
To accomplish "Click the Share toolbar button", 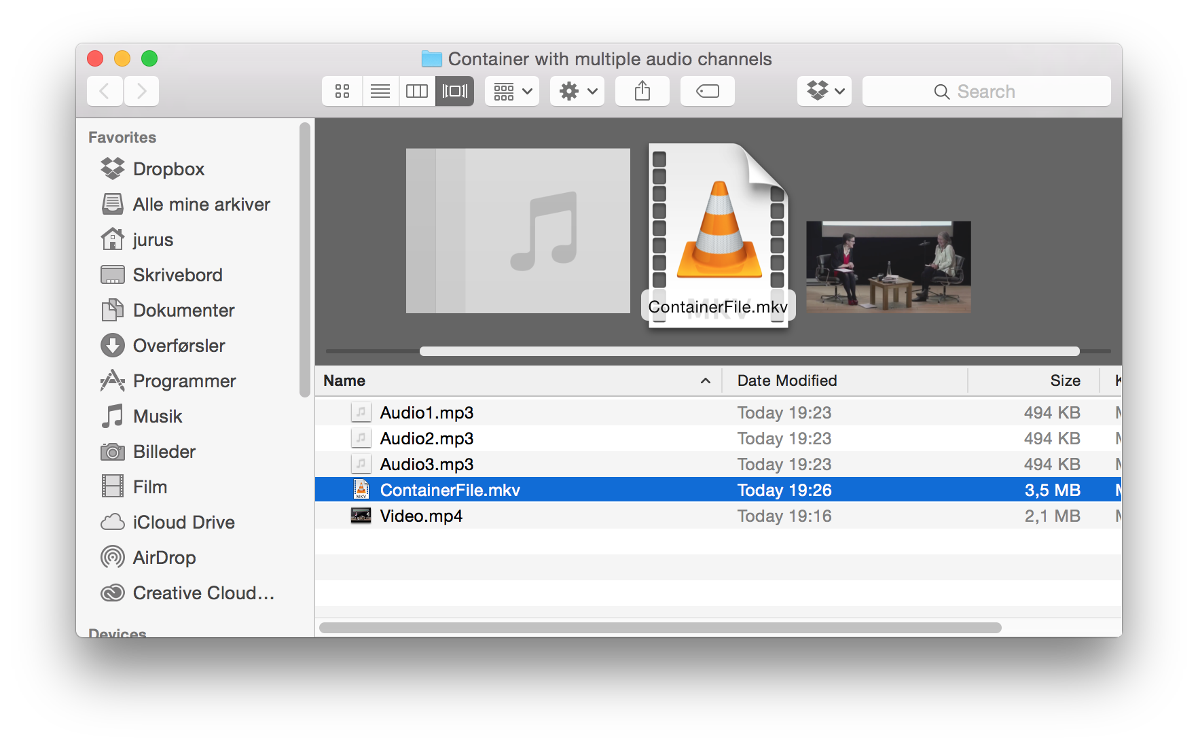I will [642, 91].
